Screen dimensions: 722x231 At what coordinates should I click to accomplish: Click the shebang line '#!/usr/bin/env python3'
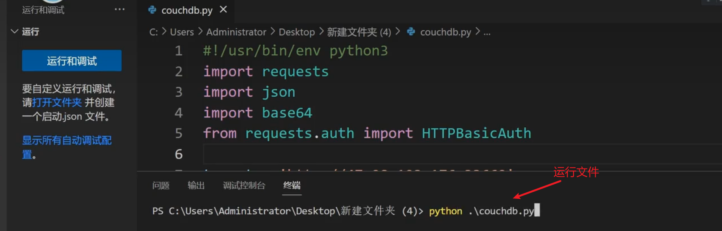click(296, 51)
